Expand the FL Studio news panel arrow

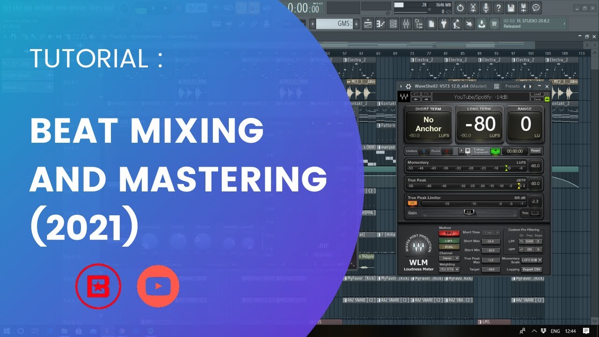point(564,24)
